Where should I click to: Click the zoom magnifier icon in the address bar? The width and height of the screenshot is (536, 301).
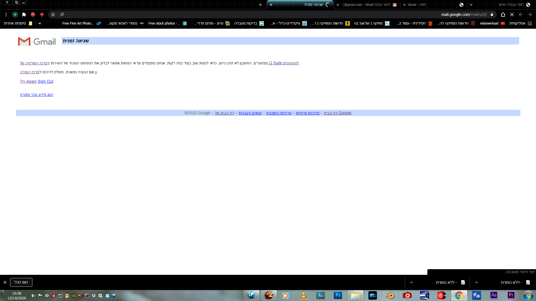pyautogui.click(x=62, y=14)
